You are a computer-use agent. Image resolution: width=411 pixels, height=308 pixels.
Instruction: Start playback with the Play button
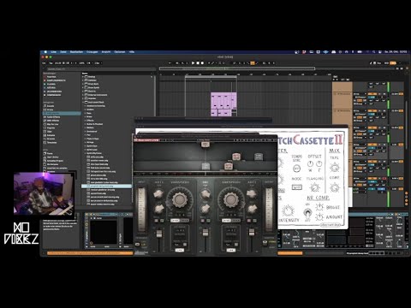194,63
